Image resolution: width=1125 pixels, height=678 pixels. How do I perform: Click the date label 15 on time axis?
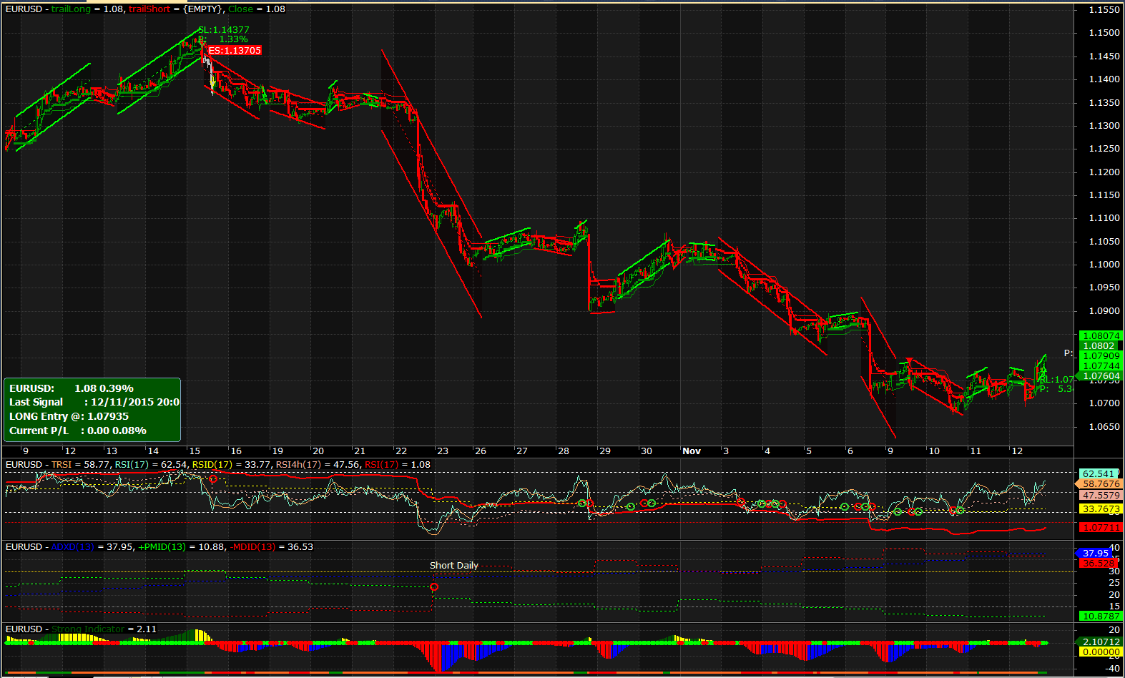click(x=195, y=451)
